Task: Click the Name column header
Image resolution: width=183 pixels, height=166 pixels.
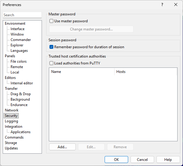Action: pos(81,72)
